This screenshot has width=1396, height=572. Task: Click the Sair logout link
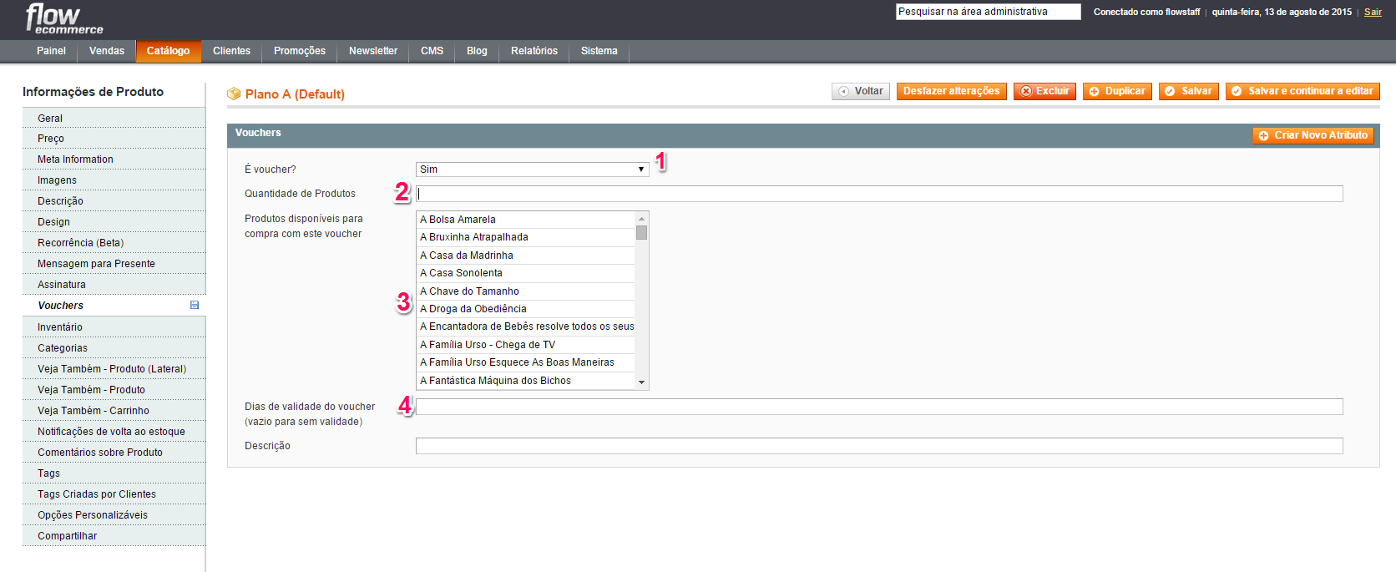pyautogui.click(x=1373, y=12)
